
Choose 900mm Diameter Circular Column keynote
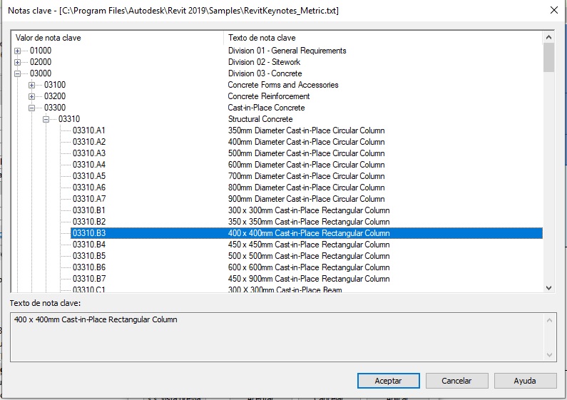pyautogui.click(x=306, y=199)
